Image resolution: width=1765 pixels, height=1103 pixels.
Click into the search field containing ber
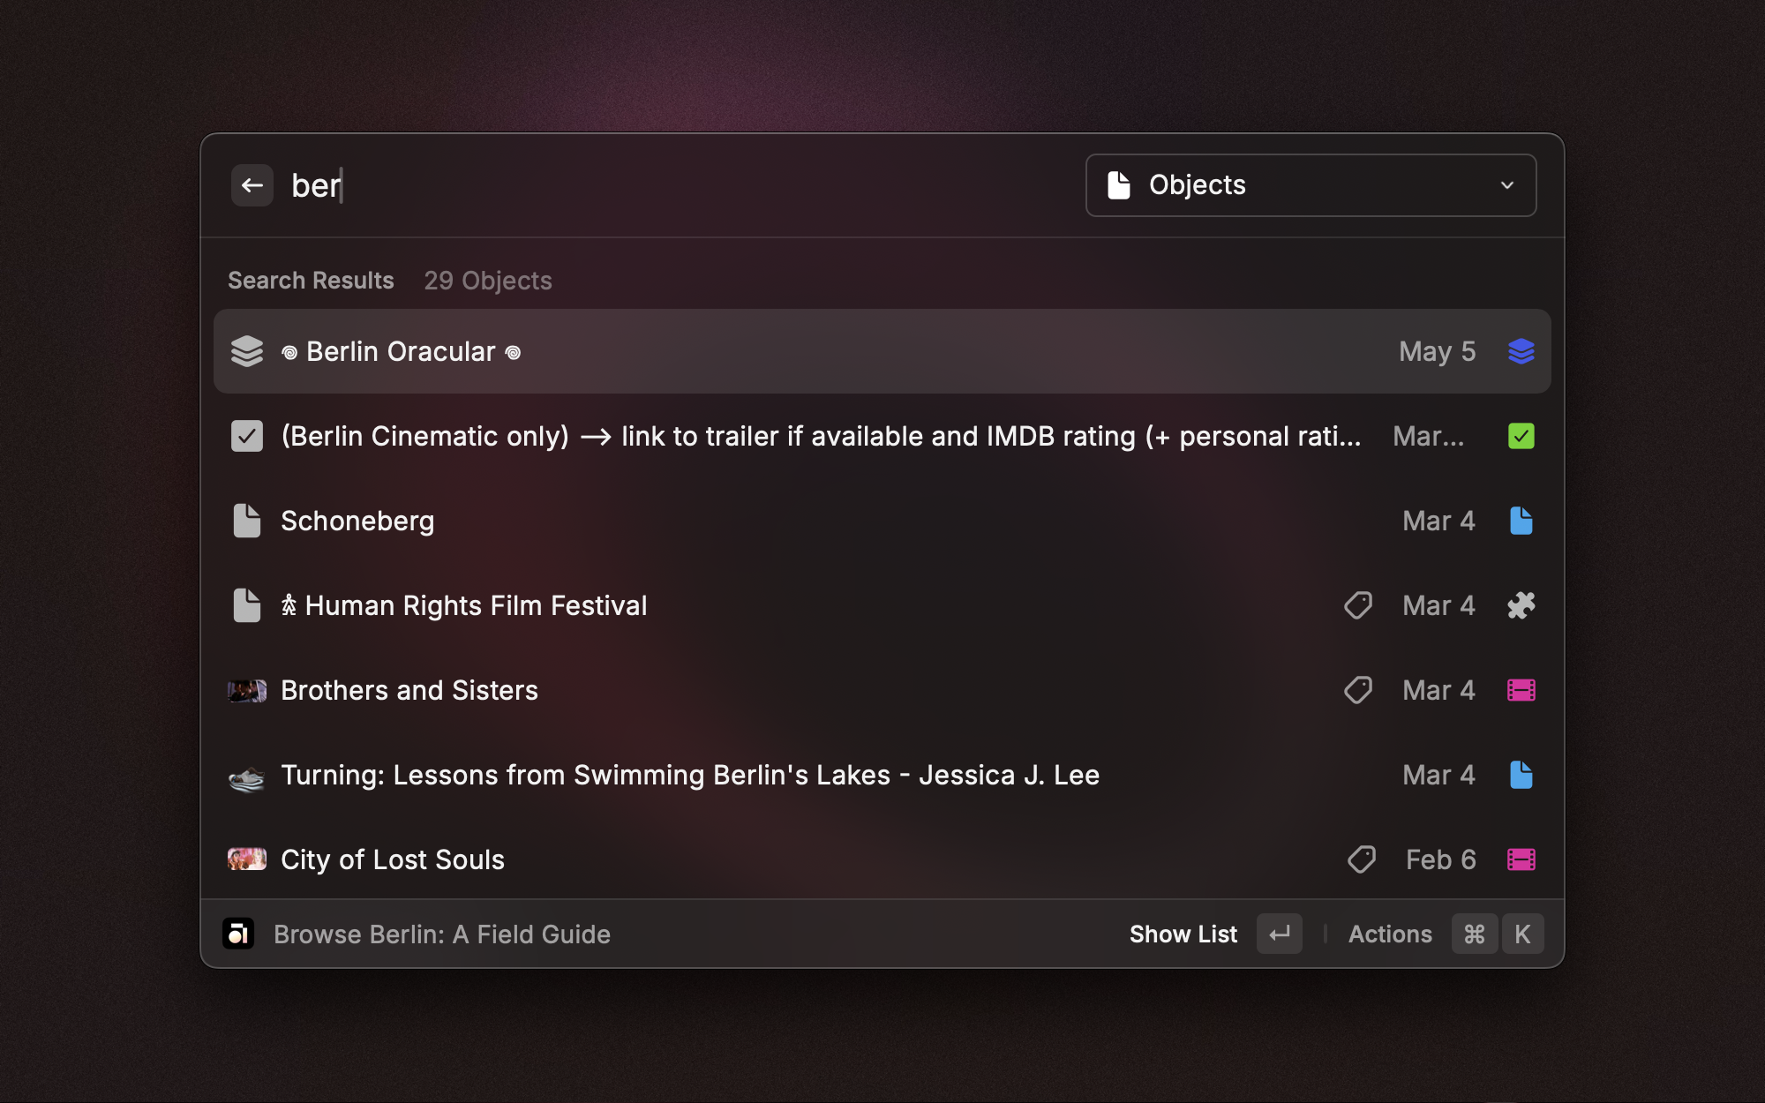[618, 185]
